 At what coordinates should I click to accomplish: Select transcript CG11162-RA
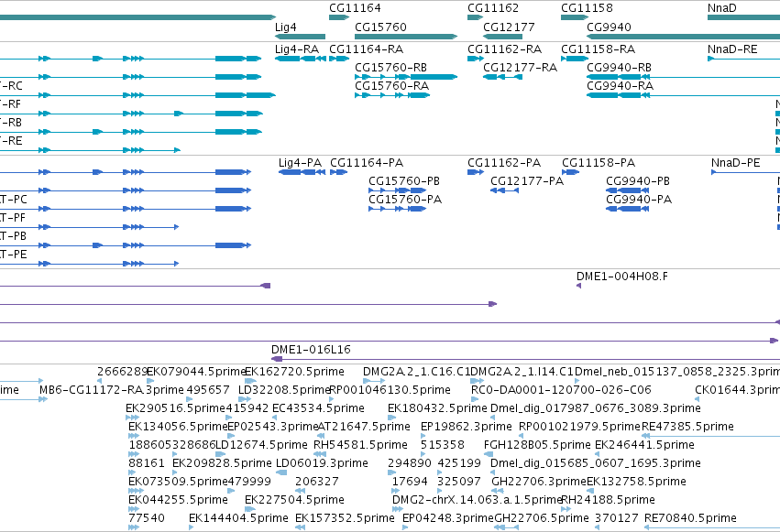pos(476,59)
